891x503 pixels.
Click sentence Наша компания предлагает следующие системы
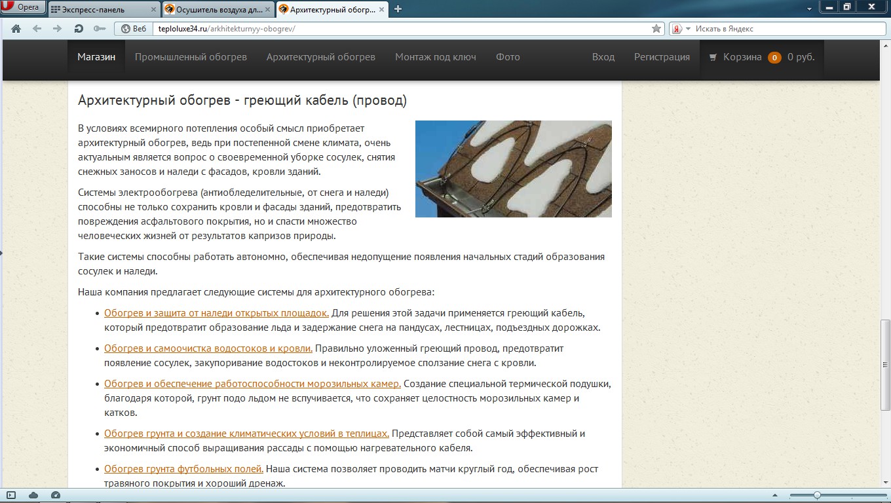[x=256, y=292]
